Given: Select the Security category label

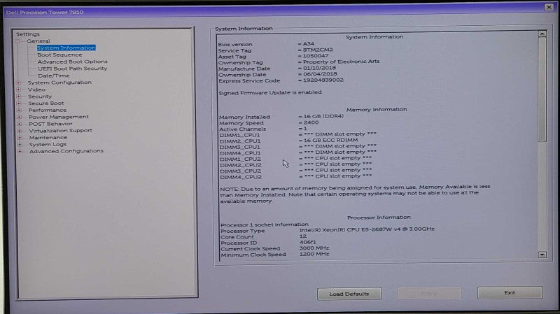Looking at the screenshot, I should click(x=40, y=97).
